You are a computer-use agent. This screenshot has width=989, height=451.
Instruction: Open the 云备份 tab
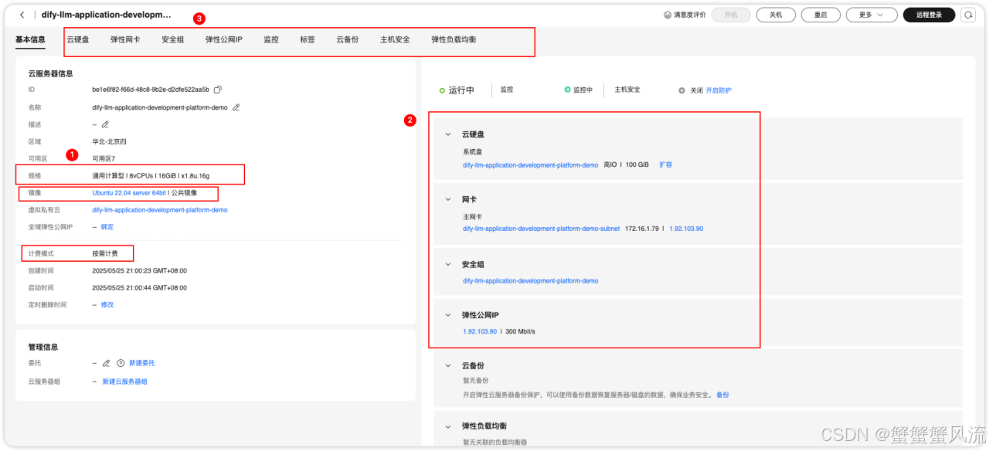tap(348, 39)
